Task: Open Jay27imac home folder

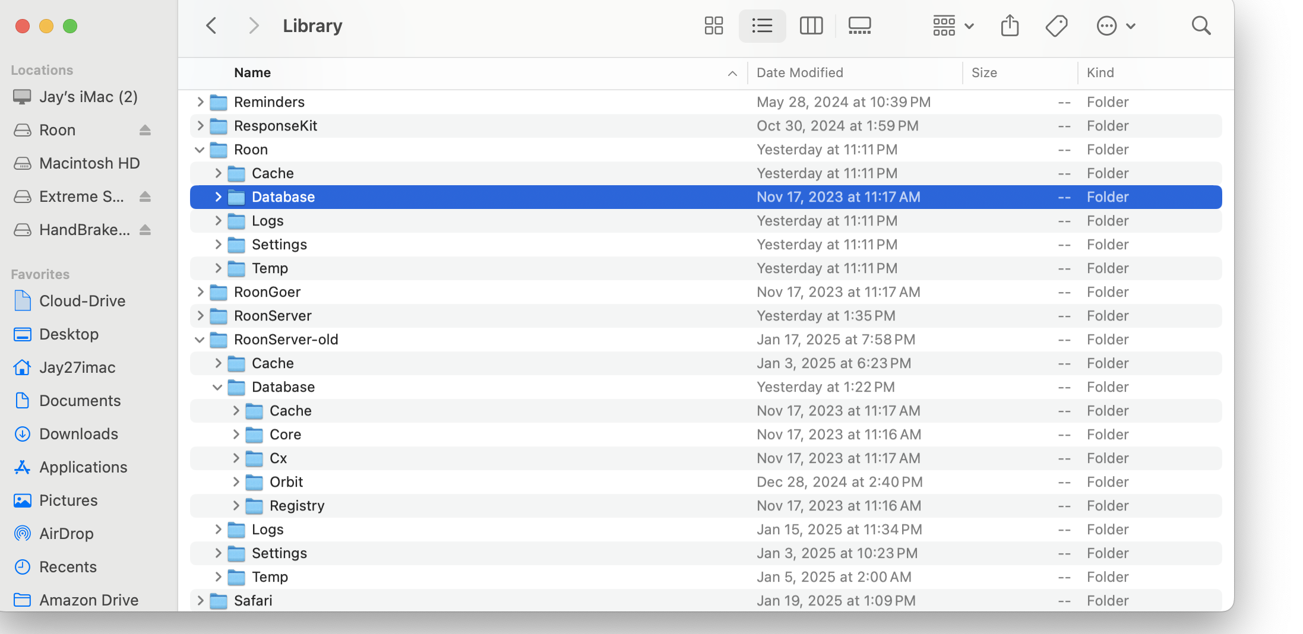Action: (x=65, y=367)
